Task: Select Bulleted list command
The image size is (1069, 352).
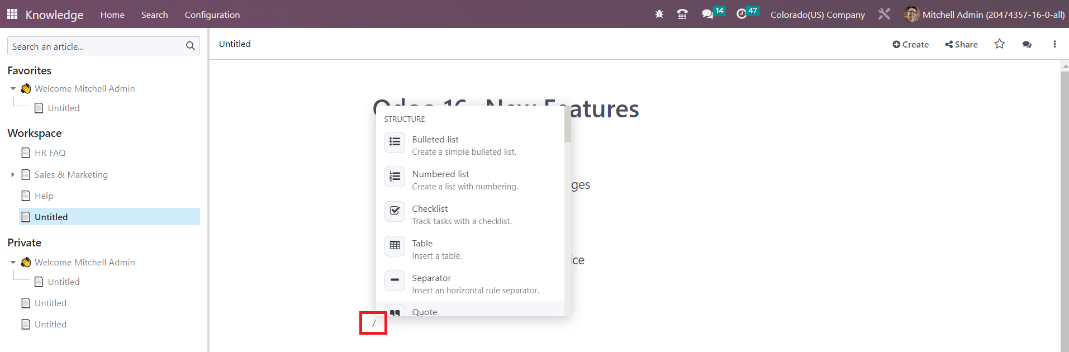Action: (470, 145)
